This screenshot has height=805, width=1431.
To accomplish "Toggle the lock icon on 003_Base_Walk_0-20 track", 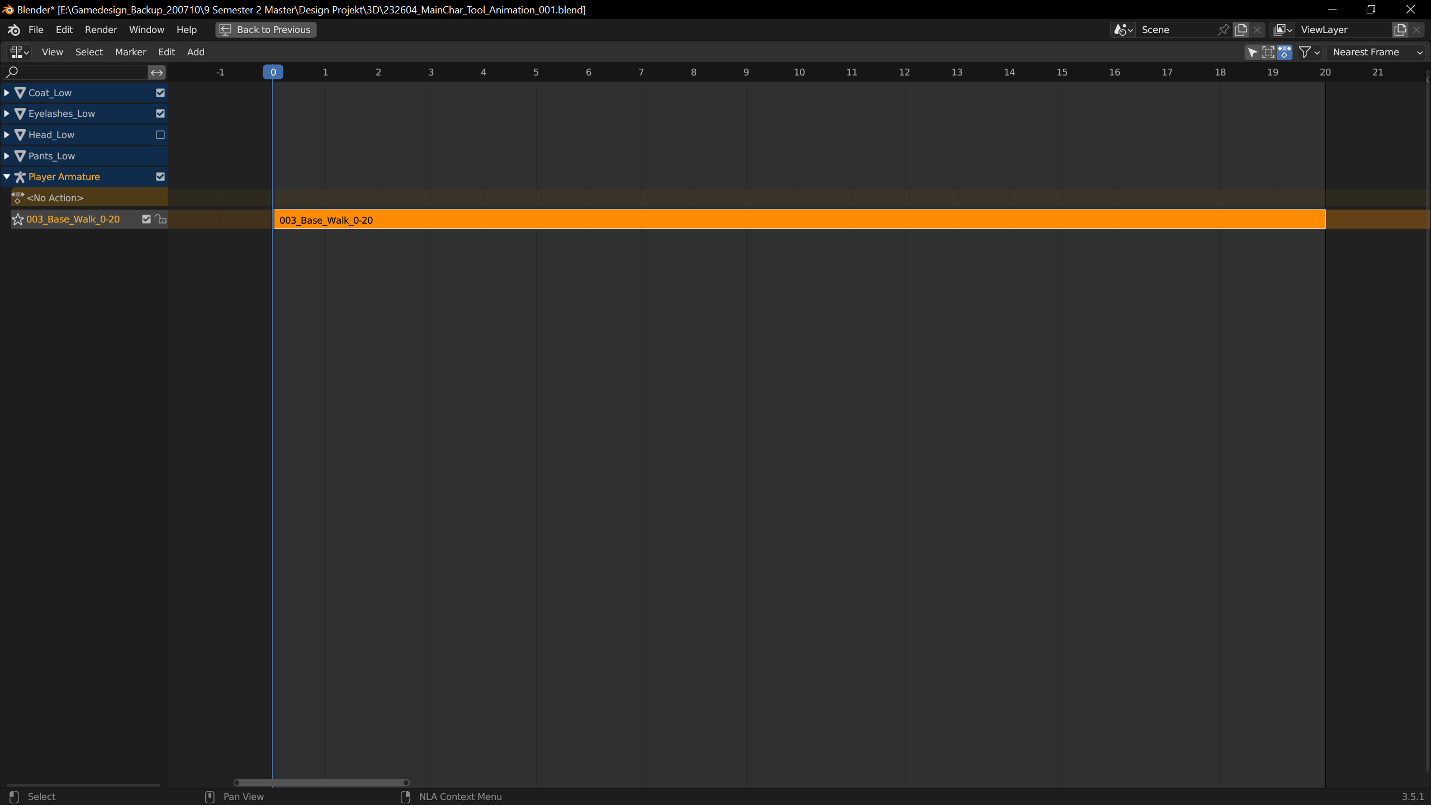I will [x=160, y=219].
